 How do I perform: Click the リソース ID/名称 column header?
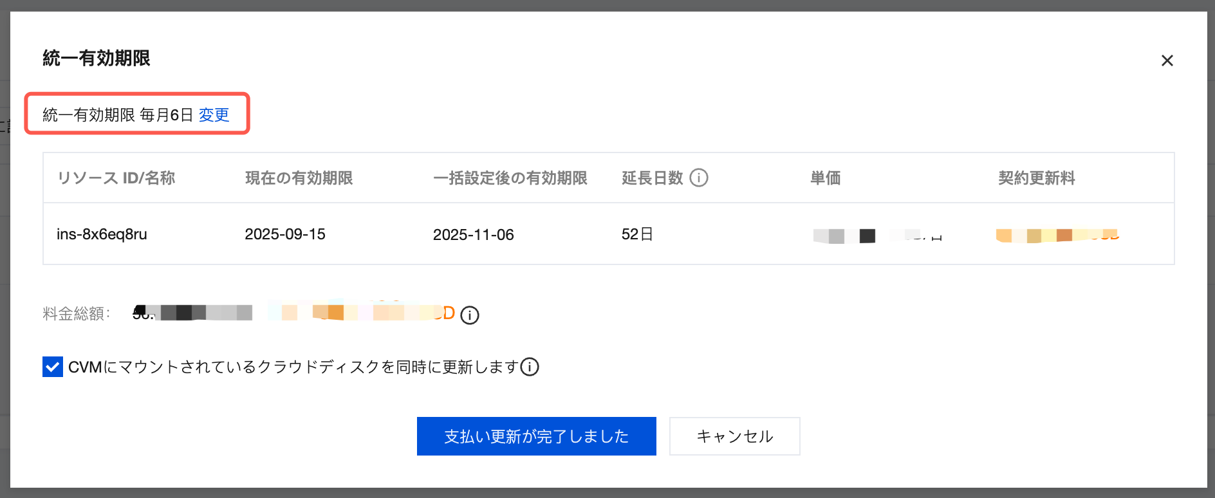116,178
